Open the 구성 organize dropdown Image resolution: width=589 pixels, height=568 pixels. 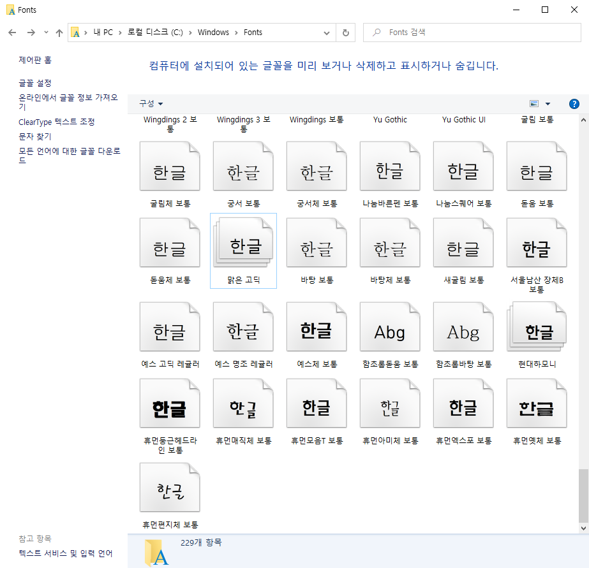click(151, 103)
